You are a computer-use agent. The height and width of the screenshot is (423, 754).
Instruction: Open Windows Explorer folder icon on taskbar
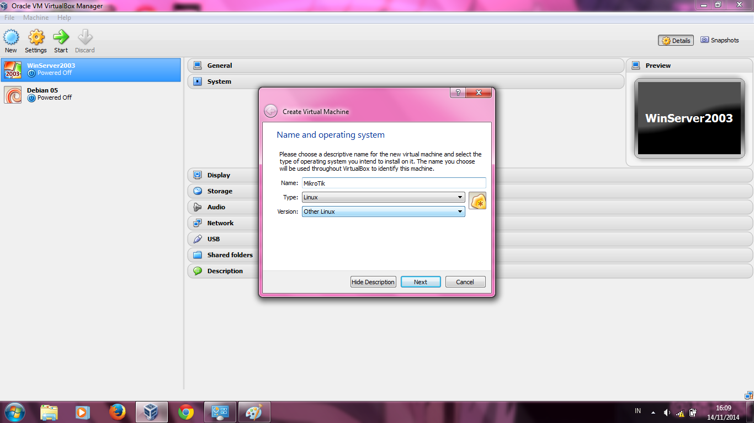pos(49,412)
